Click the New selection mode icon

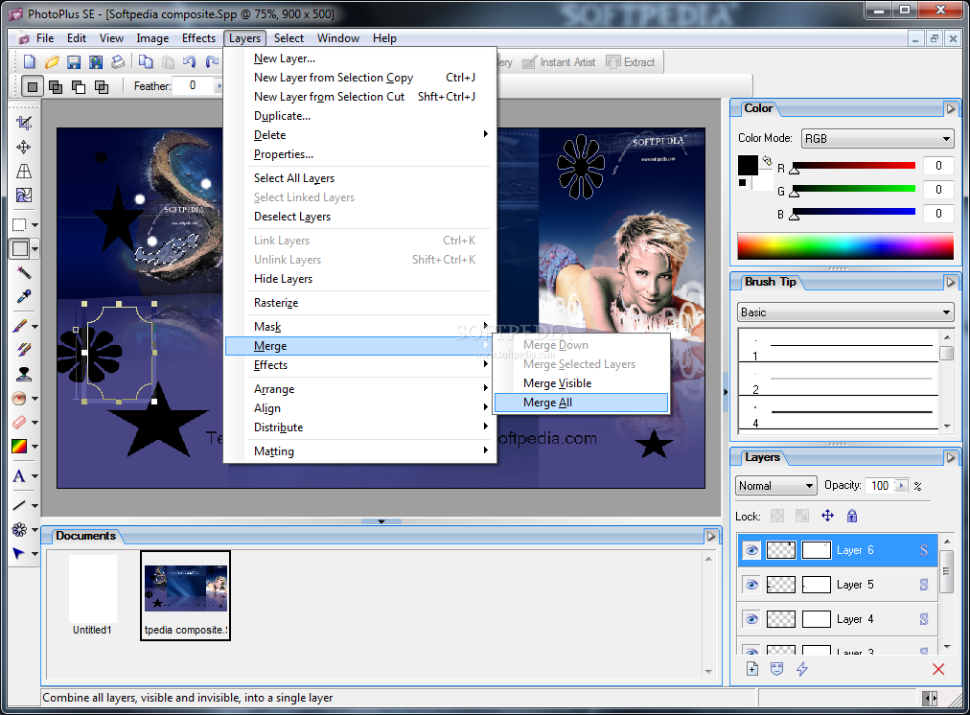pos(33,86)
